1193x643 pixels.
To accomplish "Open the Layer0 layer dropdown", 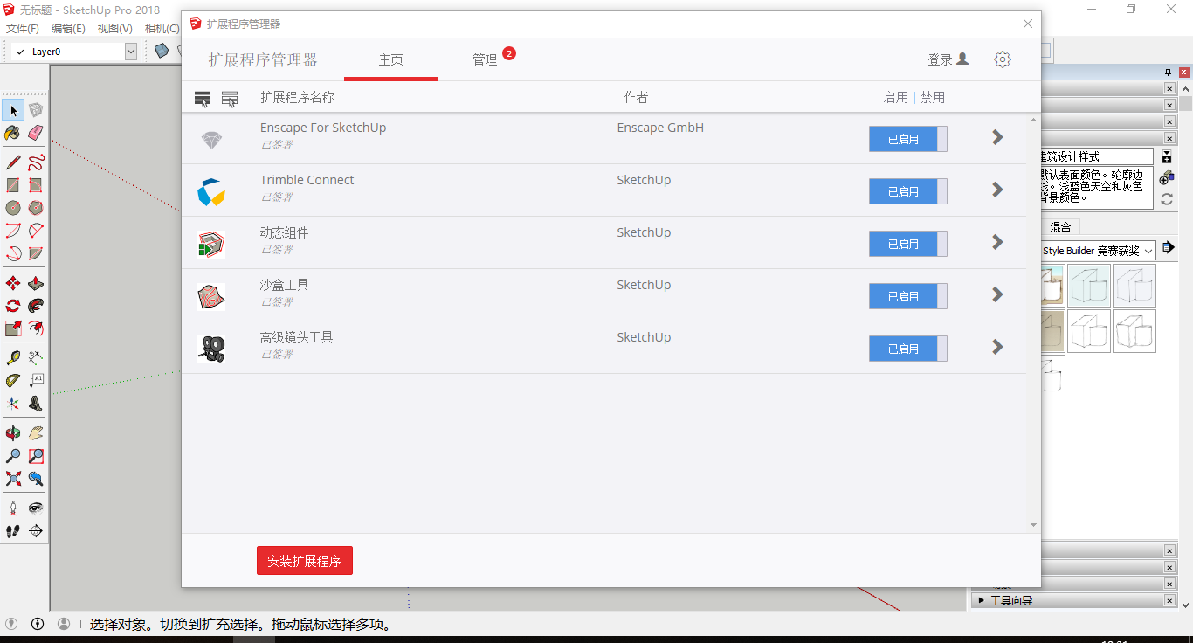I will [x=131, y=52].
